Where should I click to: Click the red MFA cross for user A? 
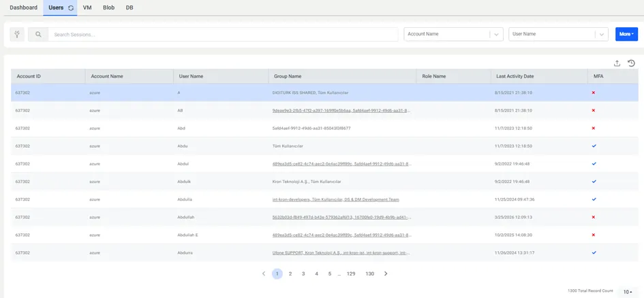coord(594,93)
